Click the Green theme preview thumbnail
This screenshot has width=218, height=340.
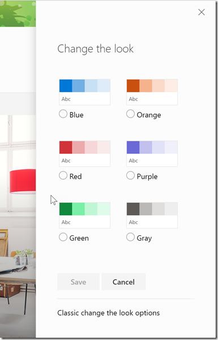[85, 216]
